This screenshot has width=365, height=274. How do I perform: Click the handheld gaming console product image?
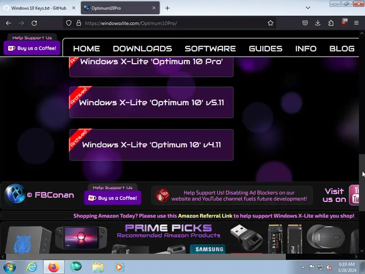tap(81, 238)
